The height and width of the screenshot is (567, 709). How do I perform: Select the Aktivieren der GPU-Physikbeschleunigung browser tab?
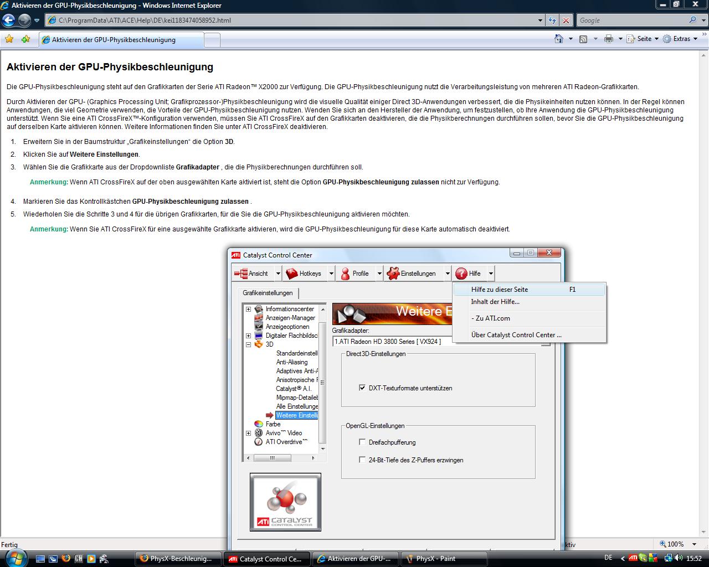click(121, 40)
